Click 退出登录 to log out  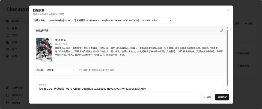click(x=16, y=103)
